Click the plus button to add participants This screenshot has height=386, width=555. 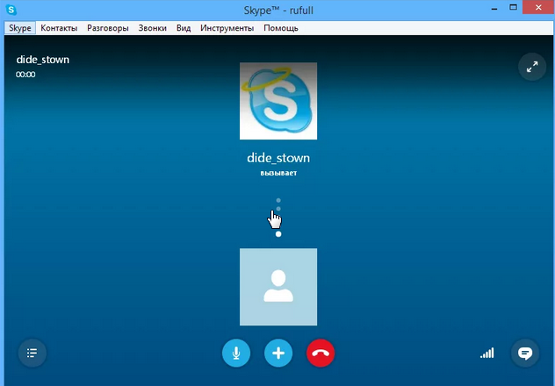point(278,353)
